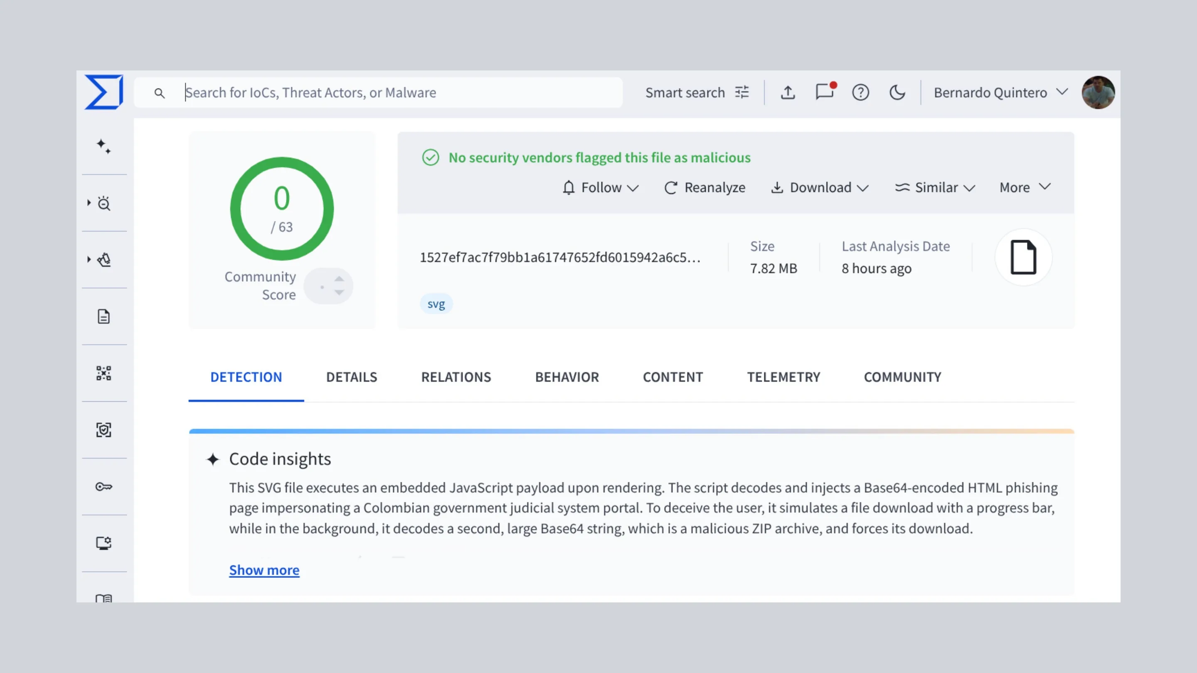Open the Similar dropdown
The width and height of the screenshot is (1197, 673).
(935, 187)
